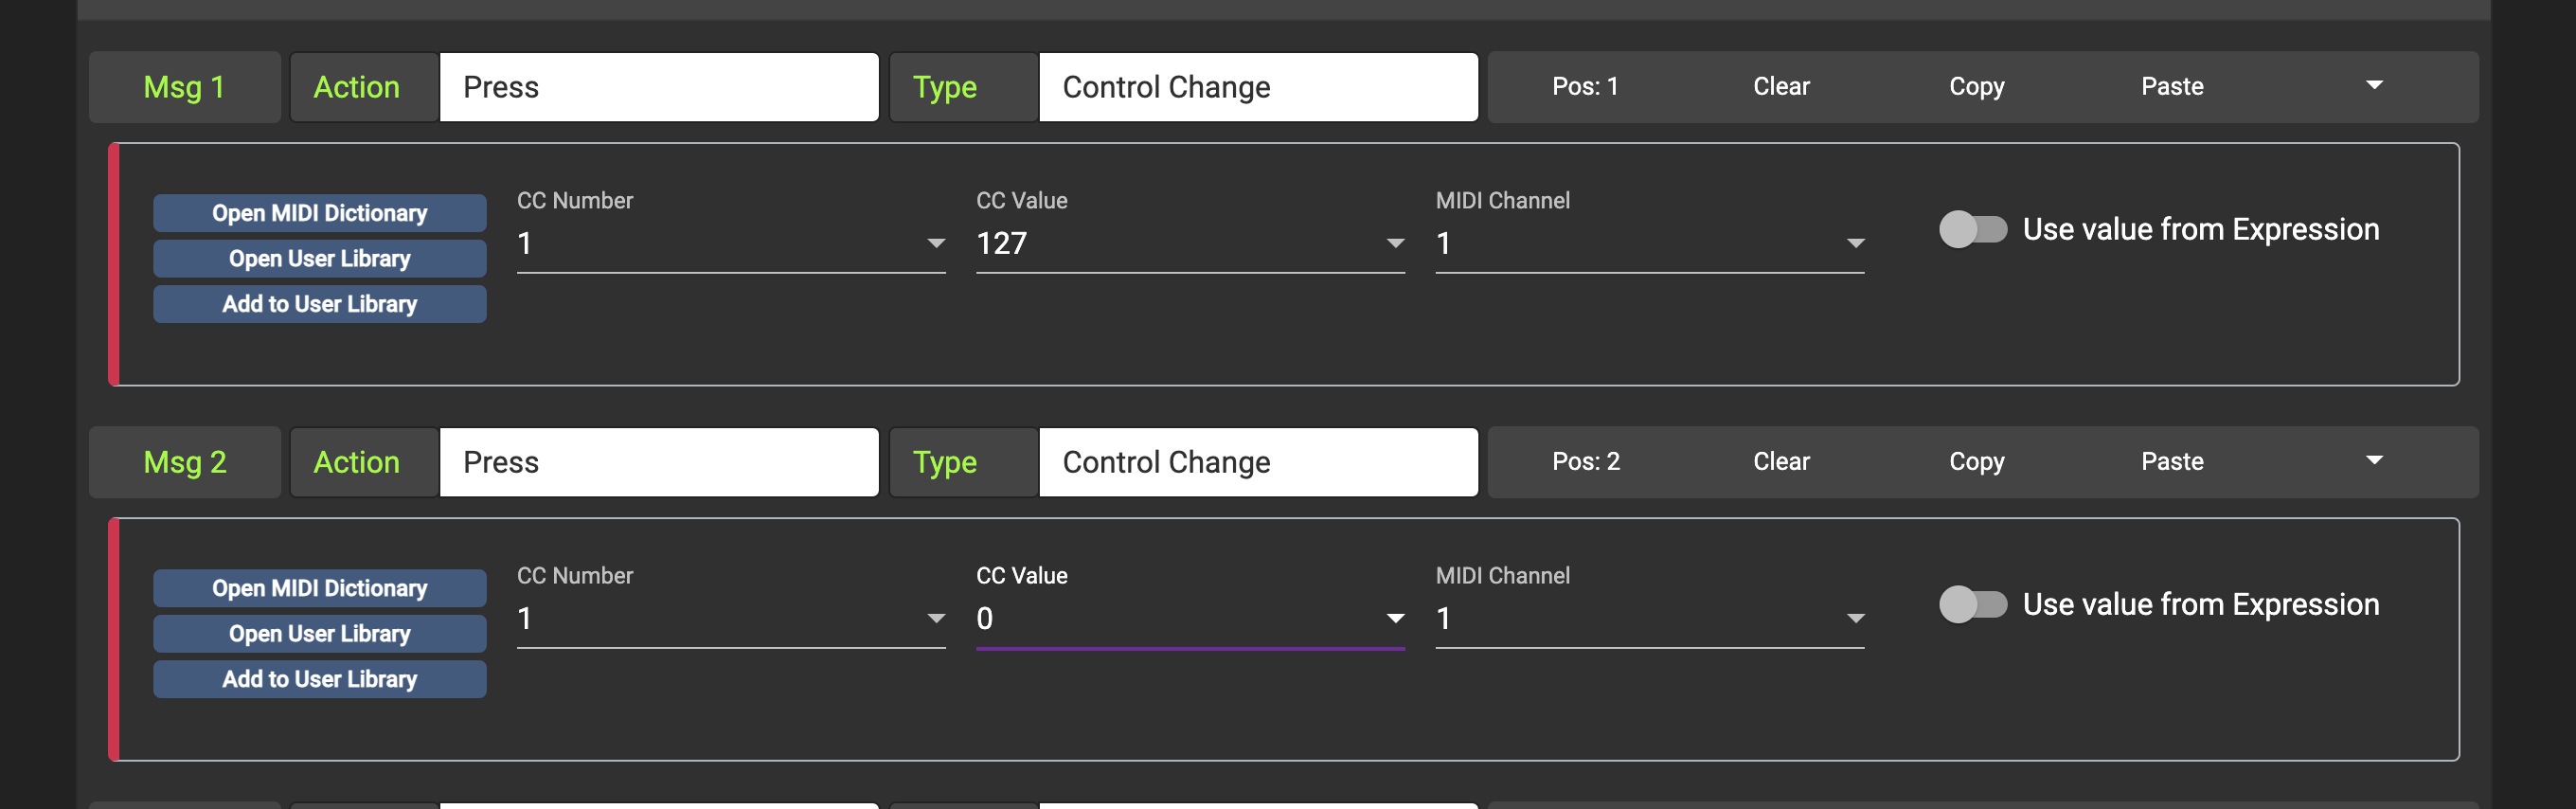
Task: Copy the Msg 2 message
Action: 1976,462
